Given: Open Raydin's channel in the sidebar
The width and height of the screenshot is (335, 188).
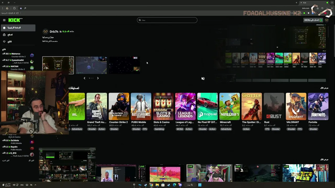Looking at the screenshot, I should (x=18, y=148).
